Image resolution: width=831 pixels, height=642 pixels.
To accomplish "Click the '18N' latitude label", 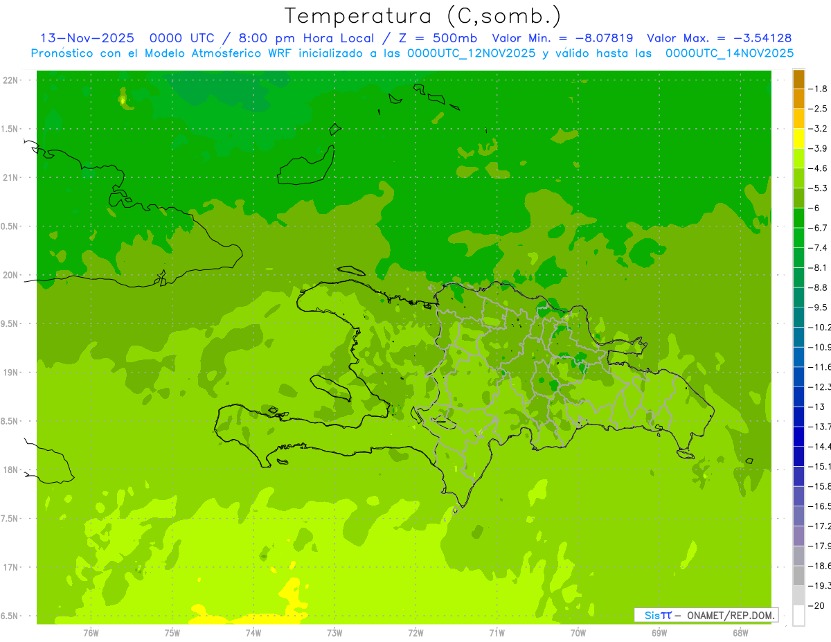I will tap(11, 470).
